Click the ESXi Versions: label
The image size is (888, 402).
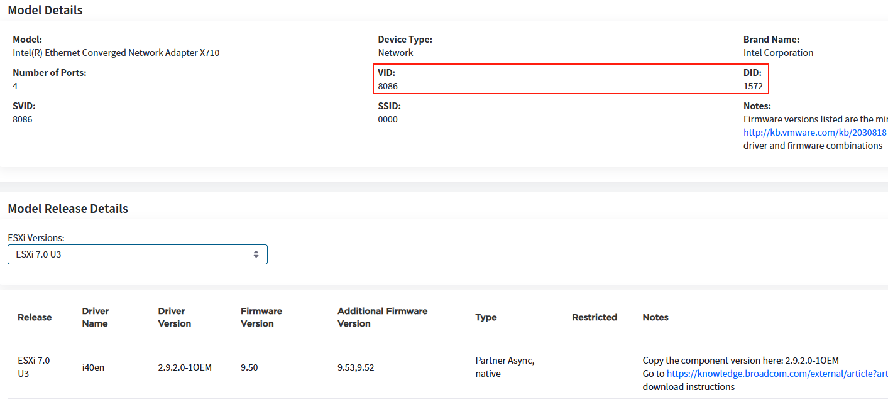point(36,238)
